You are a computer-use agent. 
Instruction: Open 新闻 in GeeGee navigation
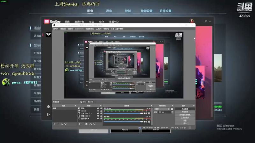point(67,22)
